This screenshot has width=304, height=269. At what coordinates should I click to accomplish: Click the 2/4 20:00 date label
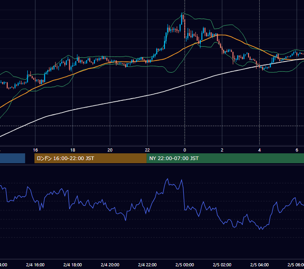tap(110, 265)
